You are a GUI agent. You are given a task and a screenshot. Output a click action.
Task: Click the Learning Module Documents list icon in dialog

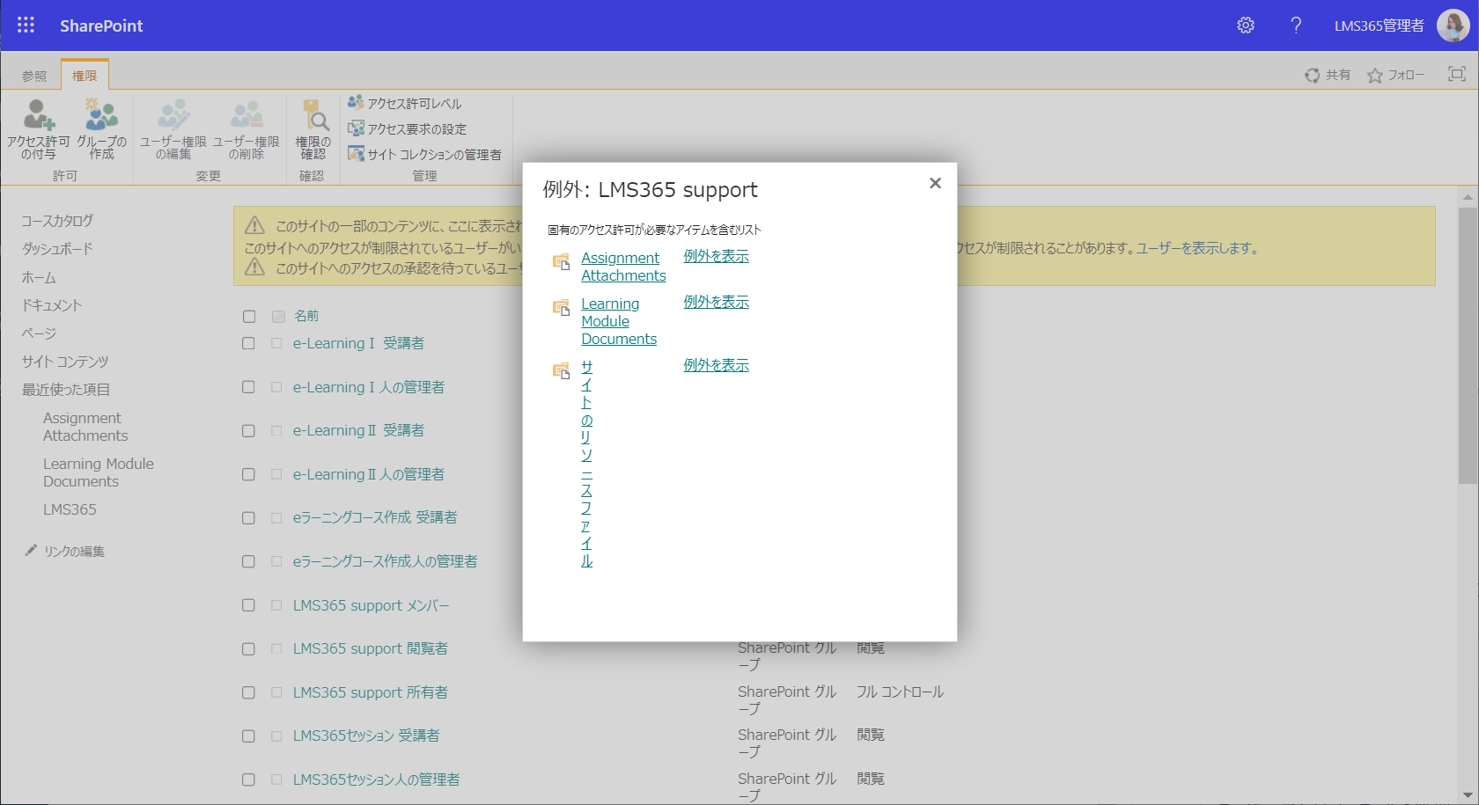[561, 307]
